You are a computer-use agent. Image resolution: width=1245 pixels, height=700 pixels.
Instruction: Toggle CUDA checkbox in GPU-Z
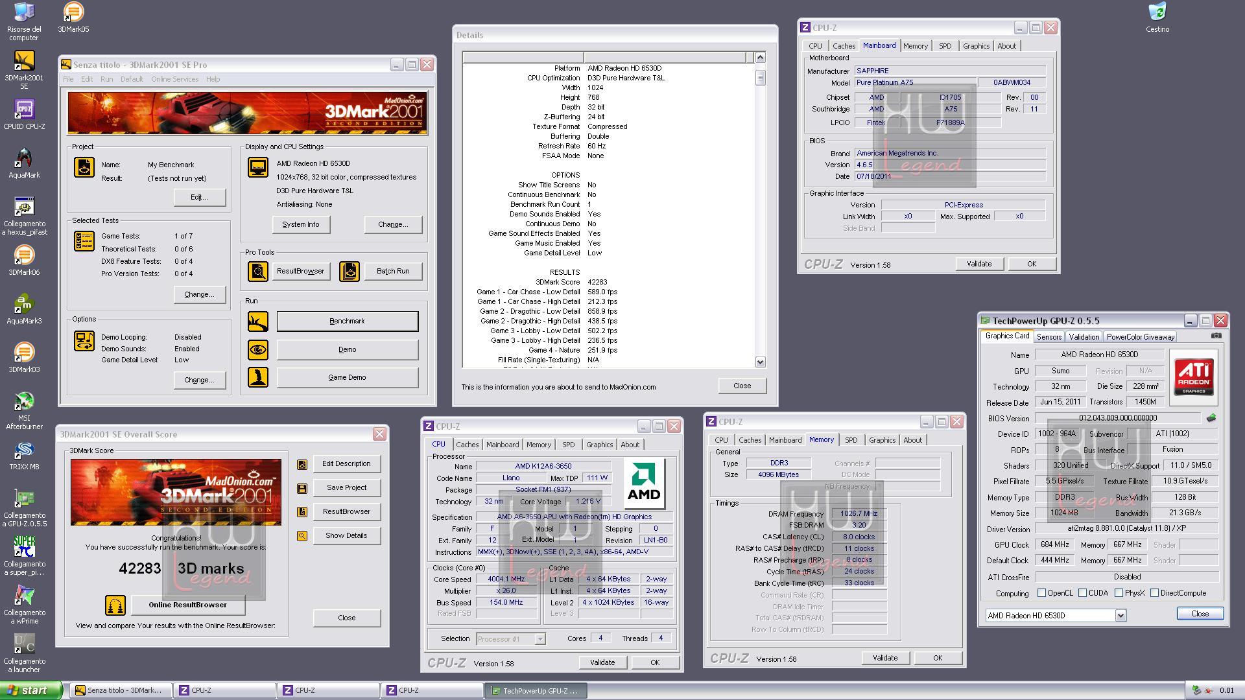click(1082, 593)
